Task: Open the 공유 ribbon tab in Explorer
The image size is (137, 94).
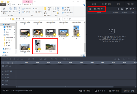Action: (x=14, y=5)
